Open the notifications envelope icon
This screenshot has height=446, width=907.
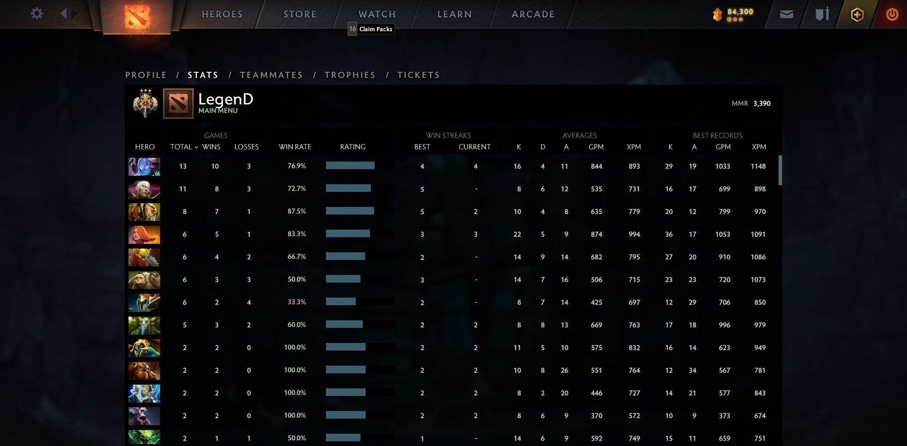point(786,14)
